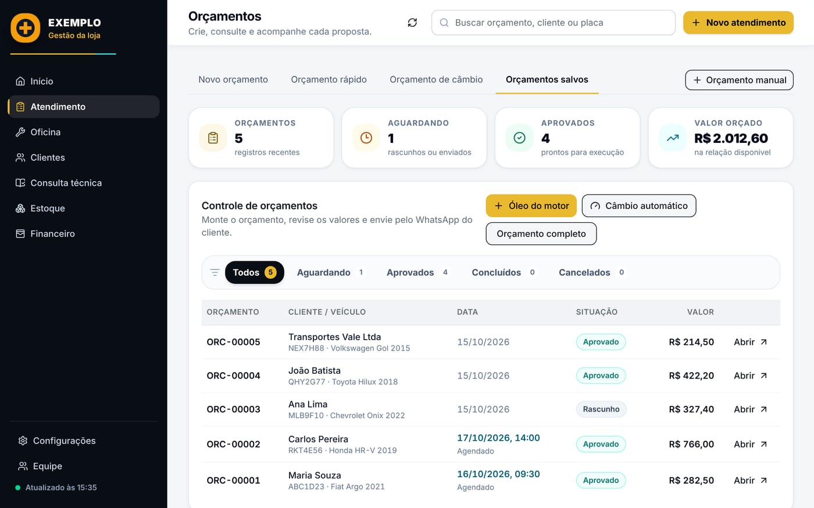Show only Aprovados budgets
Screen dimensions: 814x508
(417, 272)
